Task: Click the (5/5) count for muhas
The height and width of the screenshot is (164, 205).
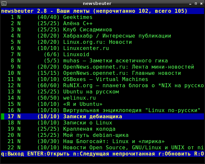Action: click(x=52, y=61)
